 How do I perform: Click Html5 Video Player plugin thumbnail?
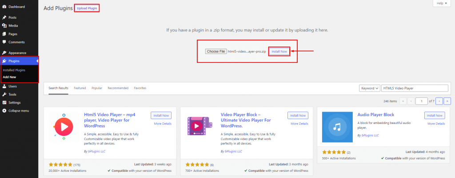pos(63,127)
